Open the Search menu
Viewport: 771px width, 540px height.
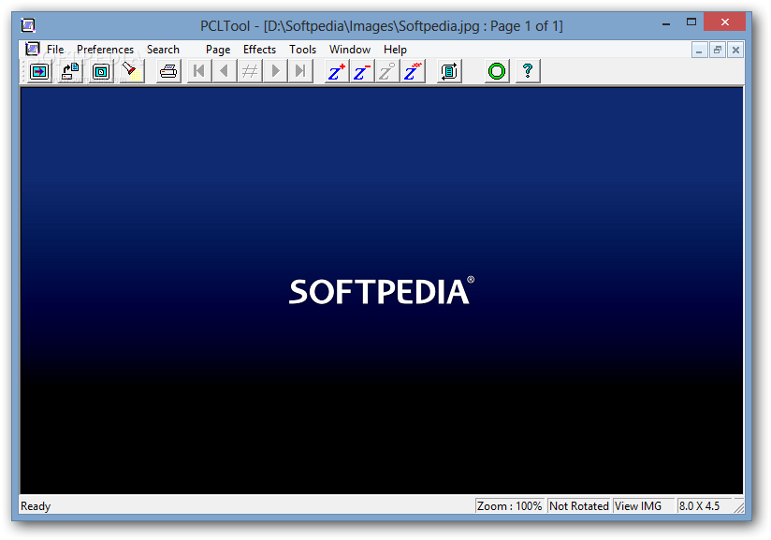(163, 50)
